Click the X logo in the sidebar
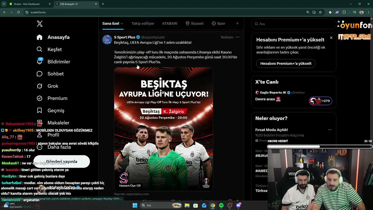 (x=40, y=24)
